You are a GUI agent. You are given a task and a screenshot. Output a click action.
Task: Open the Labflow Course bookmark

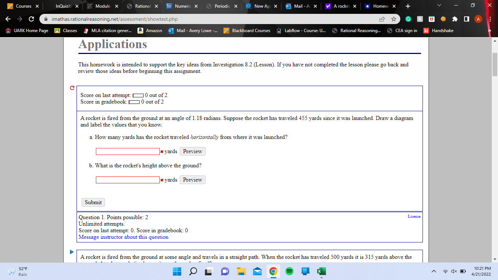[301, 31]
